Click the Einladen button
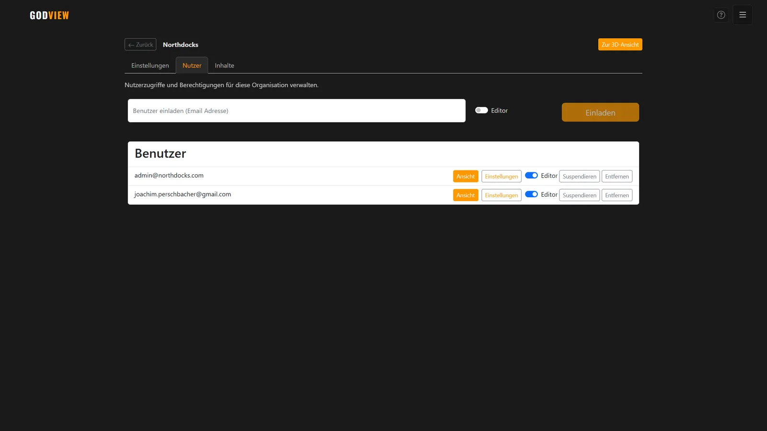The image size is (767, 431). coord(600,113)
